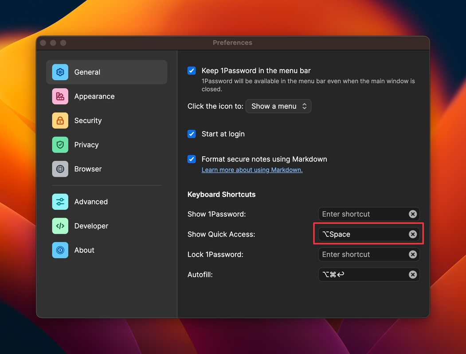Click the Autofill shortcut field
This screenshot has height=354, width=466.
pos(369,274)
